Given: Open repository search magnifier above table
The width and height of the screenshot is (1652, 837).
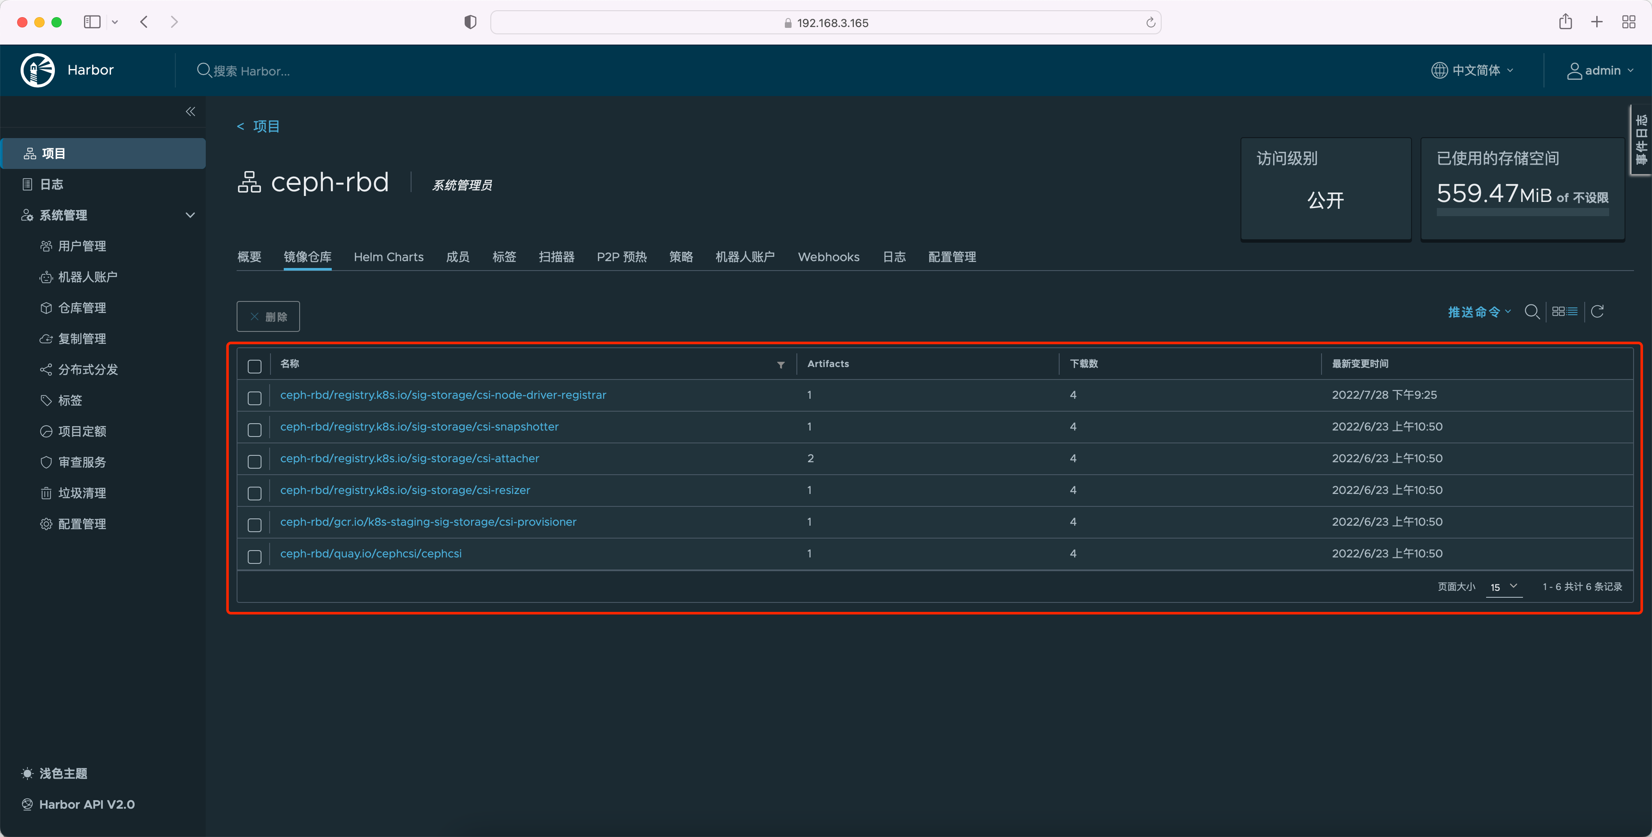Looking at the screenshot, I should coord(1532,312).
